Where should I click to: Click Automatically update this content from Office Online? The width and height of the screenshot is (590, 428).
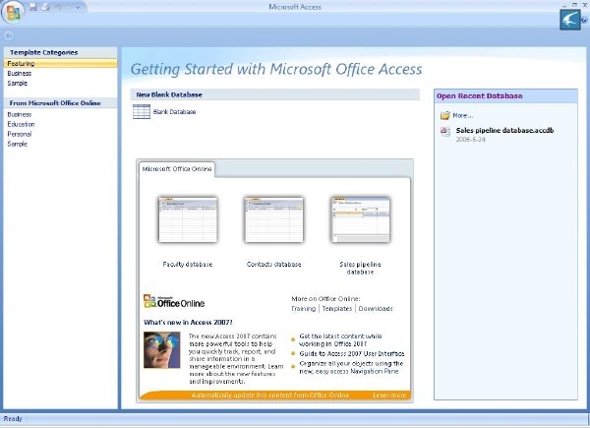click(270, 396)
